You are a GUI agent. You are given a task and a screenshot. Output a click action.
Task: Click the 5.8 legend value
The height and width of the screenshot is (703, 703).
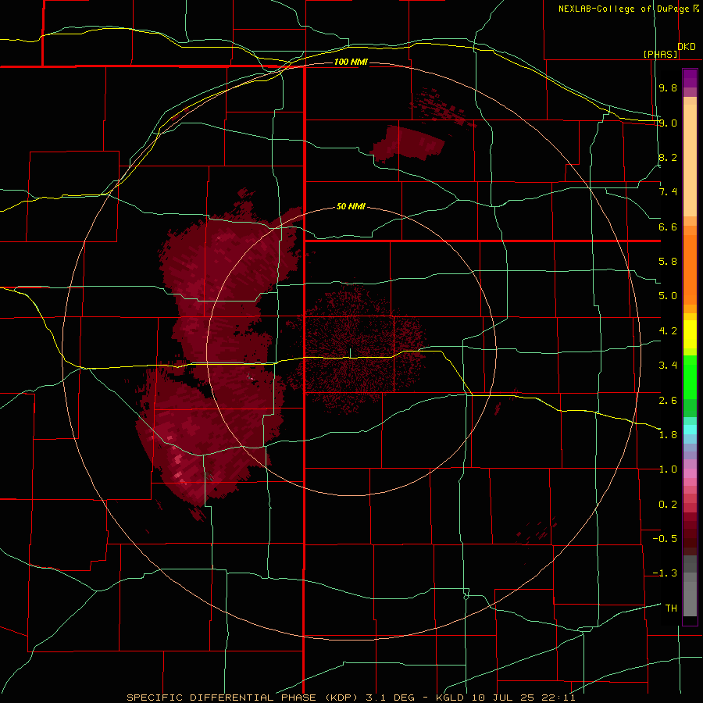(668, 262)
